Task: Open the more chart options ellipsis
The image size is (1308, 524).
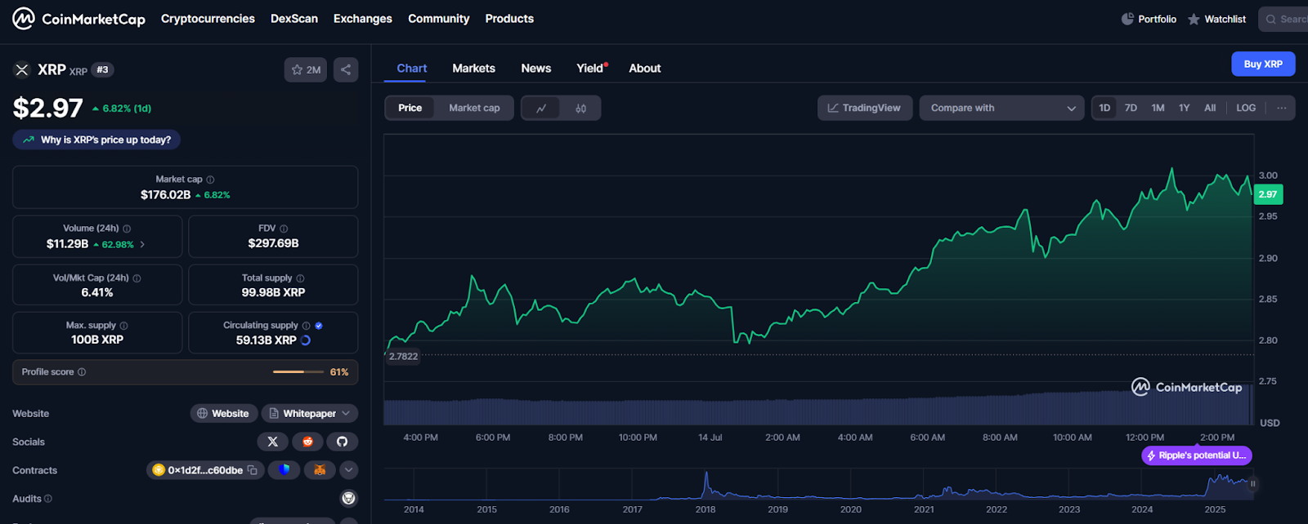Action: pyautogui.click(x=1281, y=108)
